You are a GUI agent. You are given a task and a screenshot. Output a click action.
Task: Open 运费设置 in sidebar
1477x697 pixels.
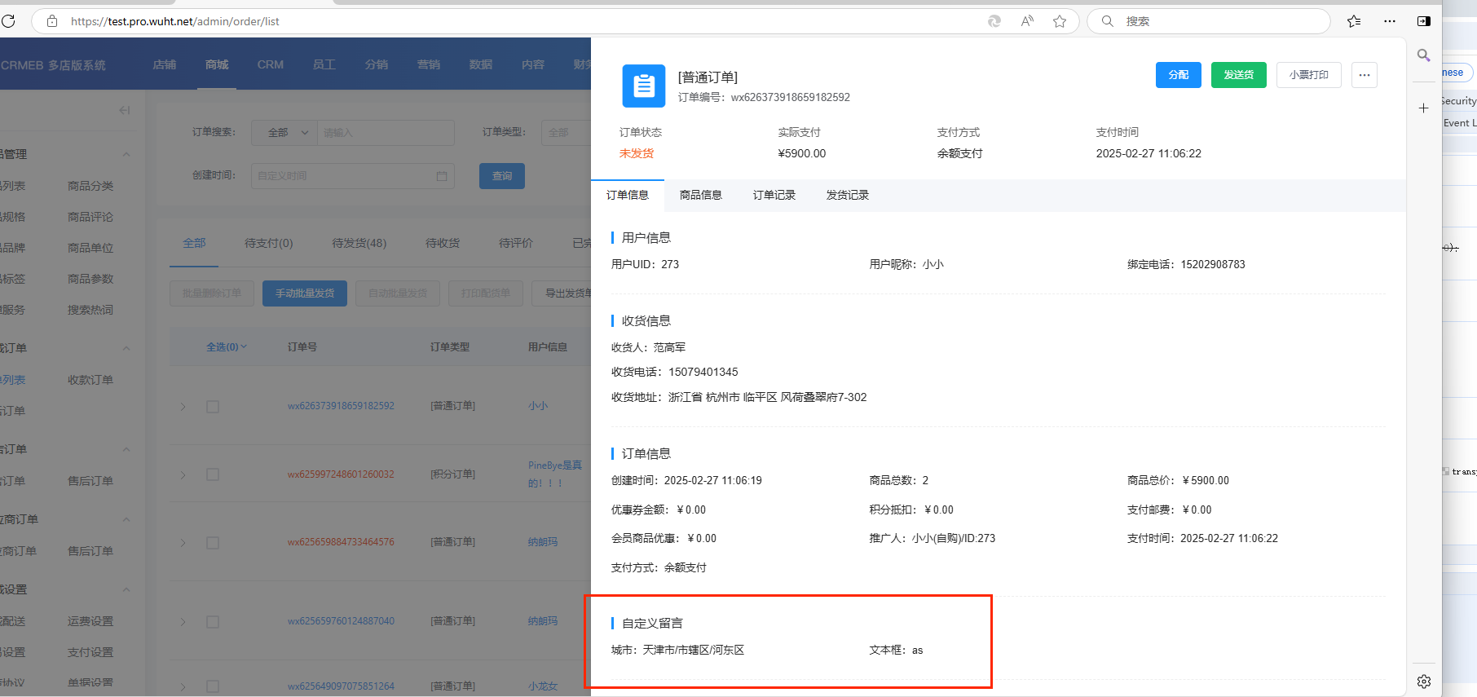coord(90,621)
